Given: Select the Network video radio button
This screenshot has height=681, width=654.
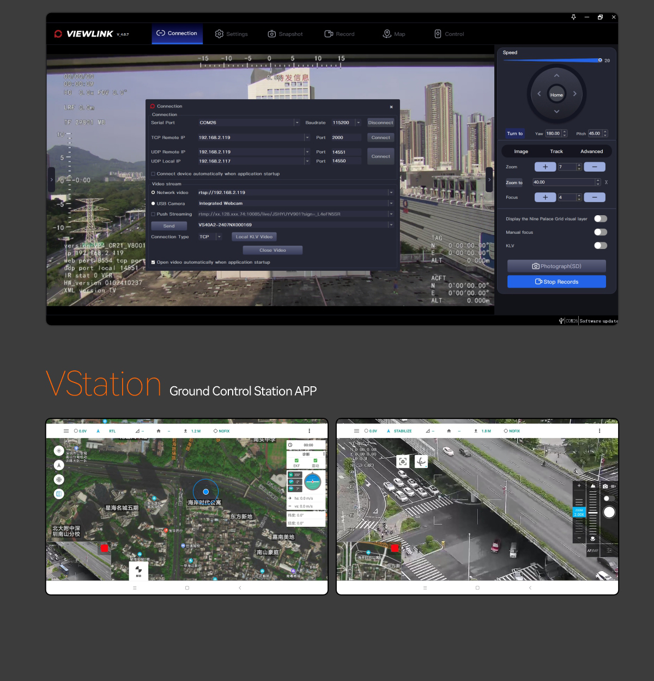Looking at the screenshot, I should coord(153,192).
